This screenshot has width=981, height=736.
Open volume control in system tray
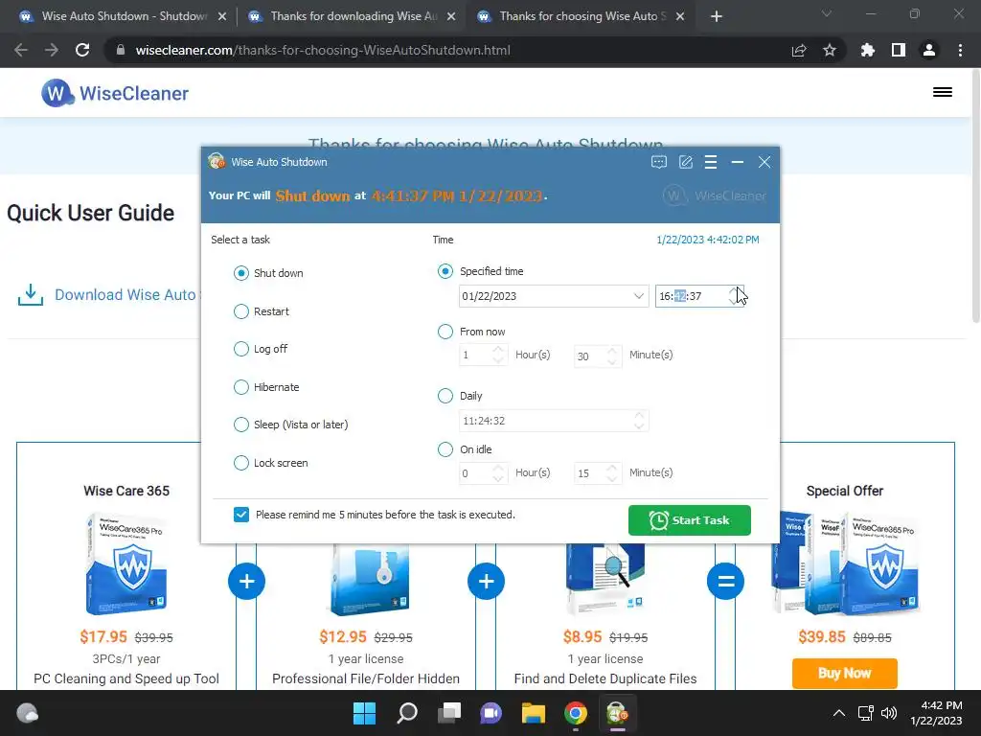[888, 713]
